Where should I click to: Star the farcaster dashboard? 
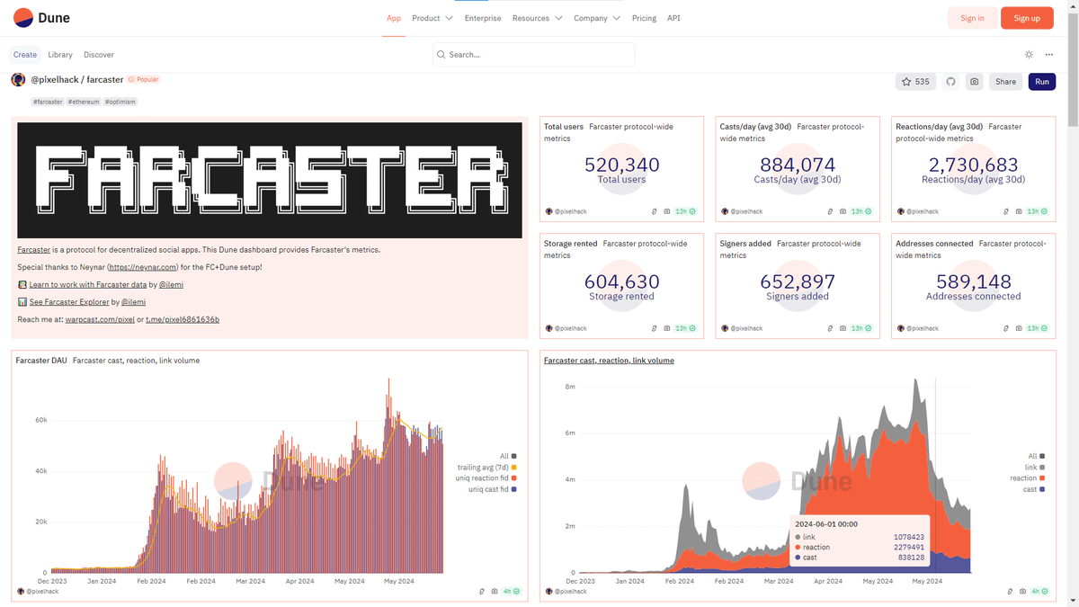coord(915,82)
